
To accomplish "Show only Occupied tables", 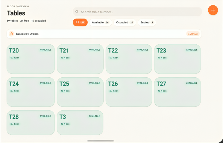I will [125, 22].
